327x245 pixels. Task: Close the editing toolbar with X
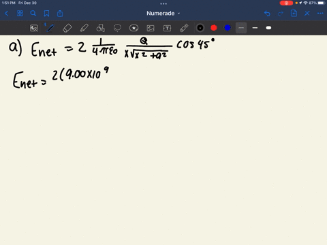click(307, 14)
